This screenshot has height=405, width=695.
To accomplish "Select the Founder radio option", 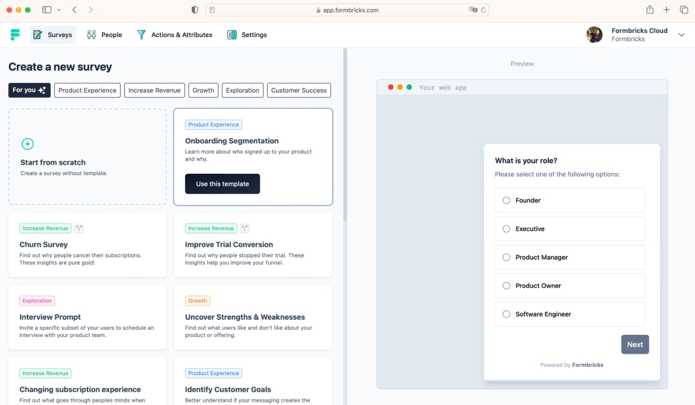I will point(506,200).
